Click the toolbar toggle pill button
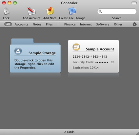Image resolution: width=139 pixels, height=135 pixels. pos(134,3)
